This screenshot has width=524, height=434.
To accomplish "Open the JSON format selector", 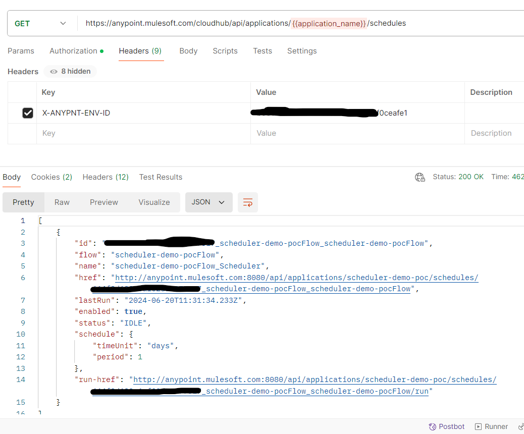I will (208, 202).
